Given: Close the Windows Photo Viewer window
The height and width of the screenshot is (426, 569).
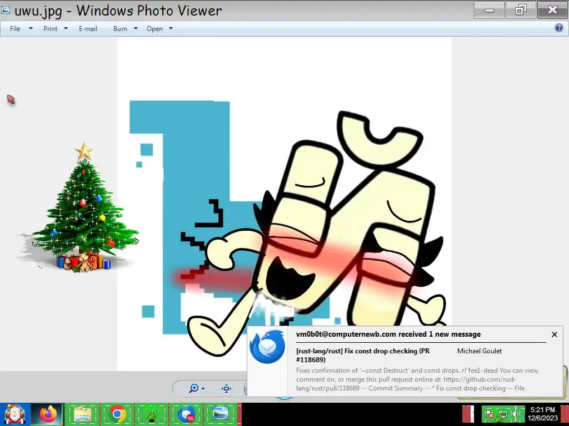Looking at the screenshot, I should click(x=552, y=10).
